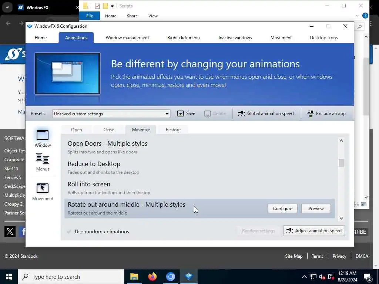Collapse the Explorer ribbon chevron
This screenshot has height=284, width=379.
(x=357, y=16)
